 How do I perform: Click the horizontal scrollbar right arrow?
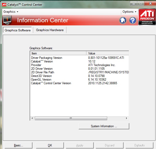click(127, 118)
